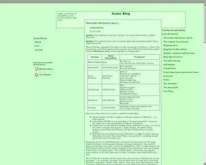Click the Ubuntu Linux icon
206x165 pixels.
[36, 69]
